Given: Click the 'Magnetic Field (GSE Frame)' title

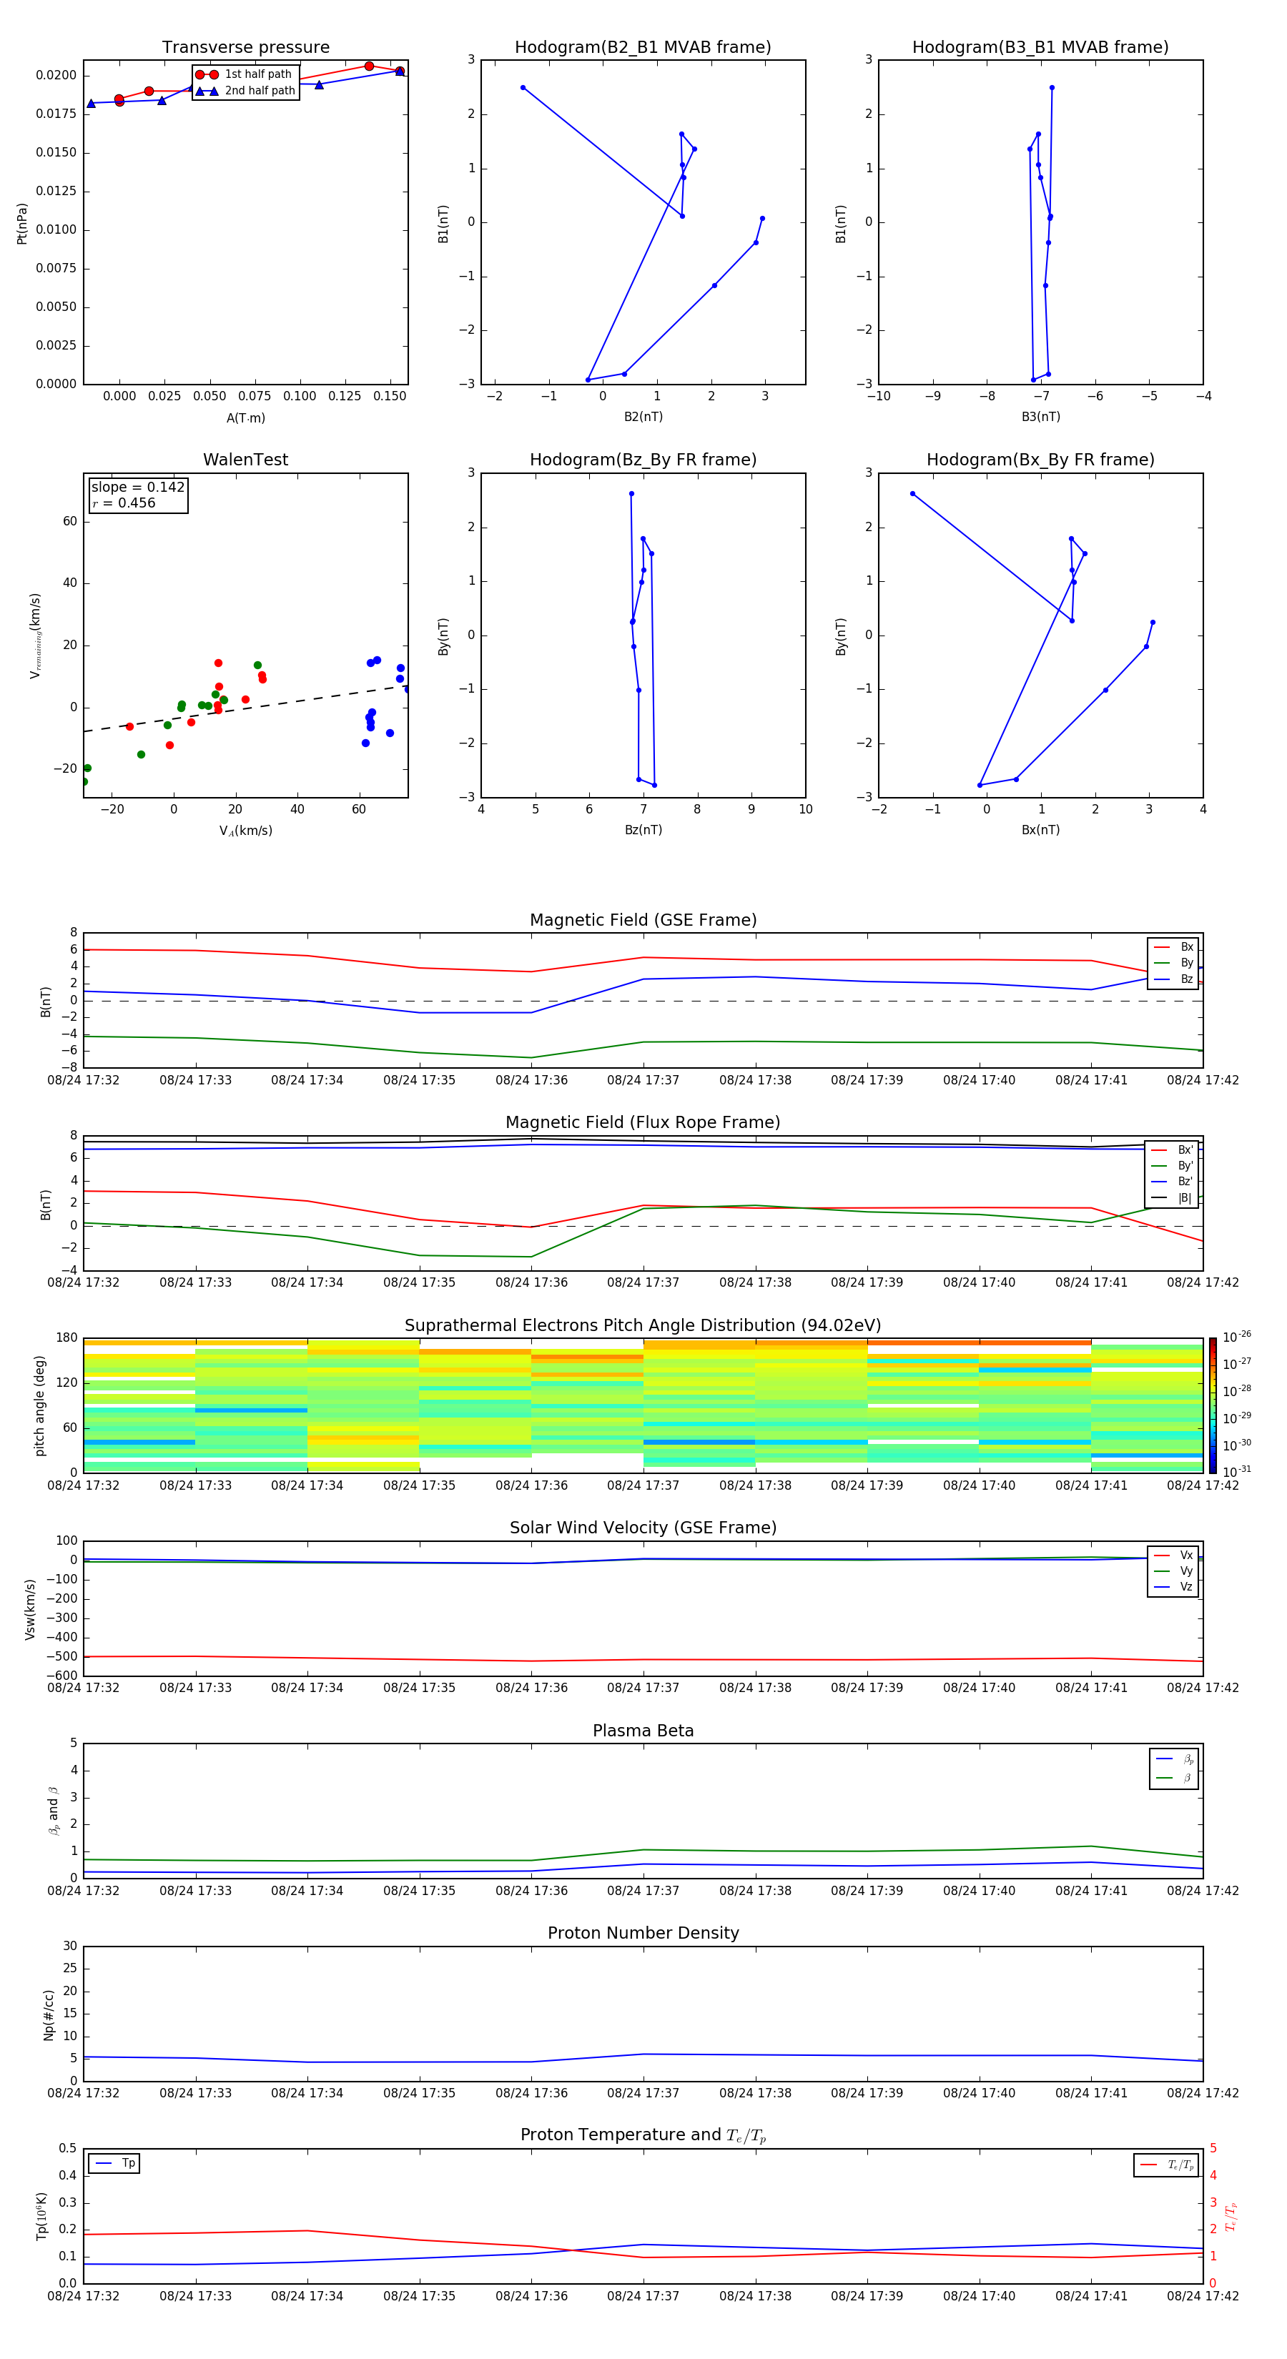Looking at the screenshot, I should coord(643,920).
